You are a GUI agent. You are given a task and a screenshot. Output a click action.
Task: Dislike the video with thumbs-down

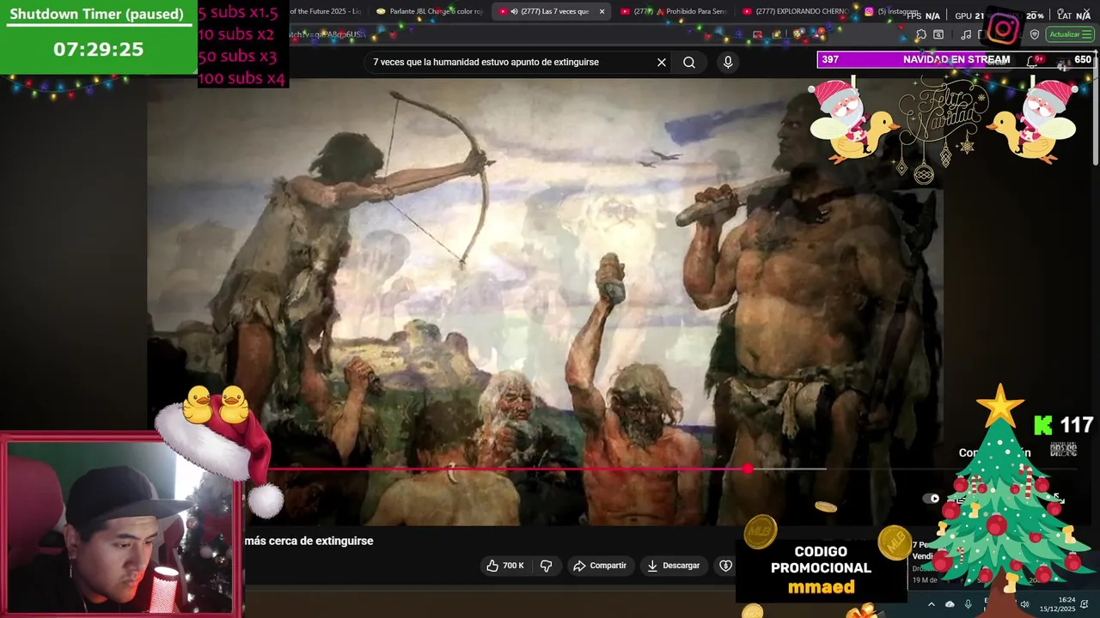[546, 566]
